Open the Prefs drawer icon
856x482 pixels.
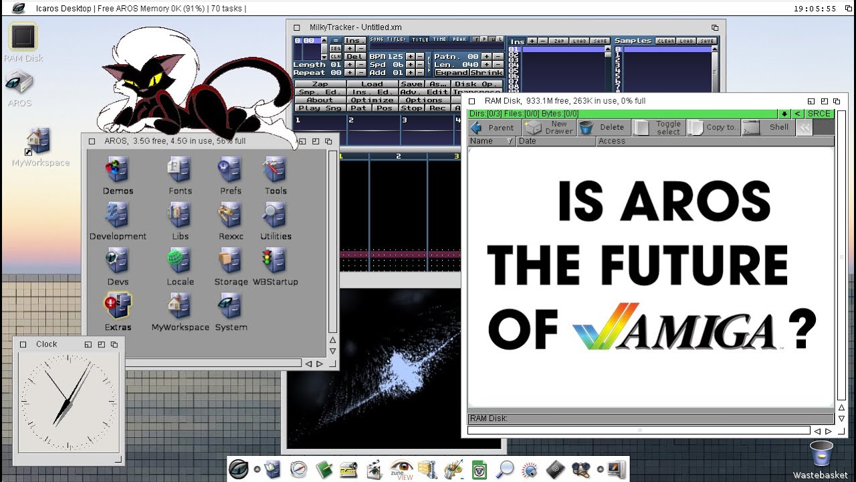click(x=231, y=176)
